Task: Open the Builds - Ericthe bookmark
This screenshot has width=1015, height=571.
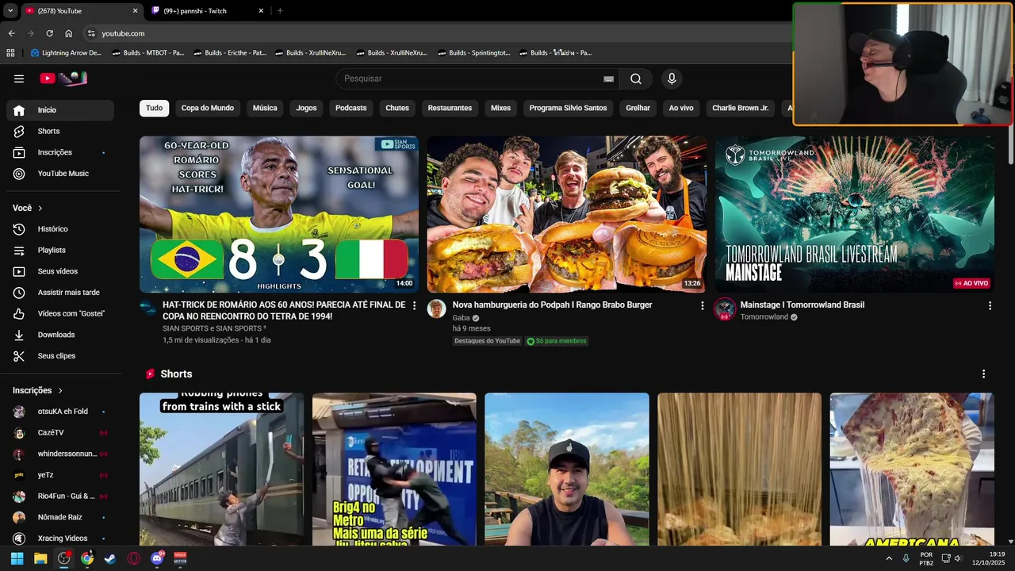Action: click(230, 52)
